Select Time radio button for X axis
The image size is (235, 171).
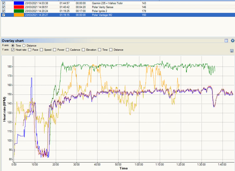(x=13, y=46)
